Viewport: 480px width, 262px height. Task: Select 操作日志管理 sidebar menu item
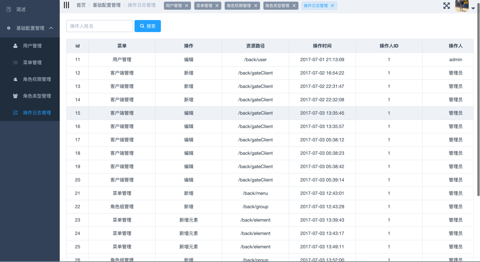(x=30, y=112)
